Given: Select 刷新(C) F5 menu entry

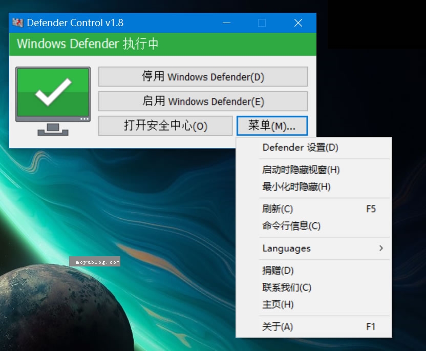Looking at the screenshot, I should [x=314, y=209].
